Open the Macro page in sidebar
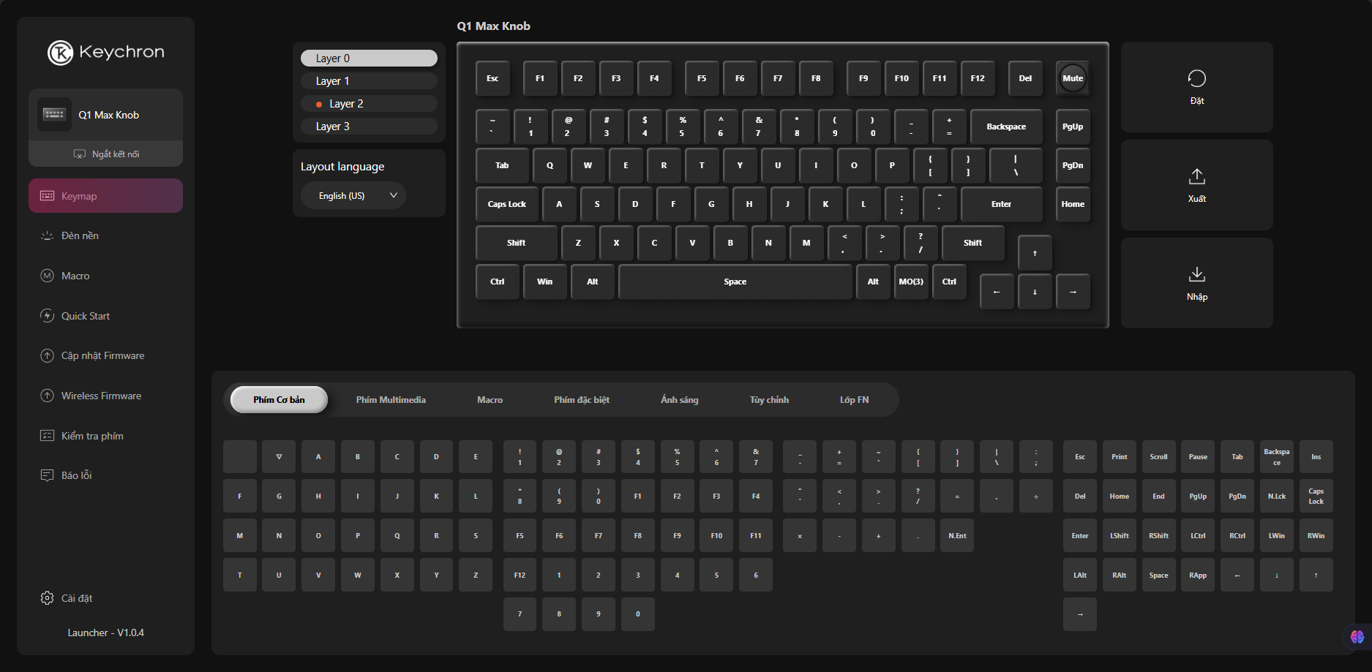 pos(75,276)
